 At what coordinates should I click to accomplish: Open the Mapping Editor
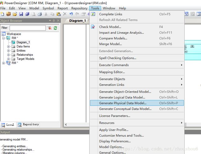pos(137,72)
